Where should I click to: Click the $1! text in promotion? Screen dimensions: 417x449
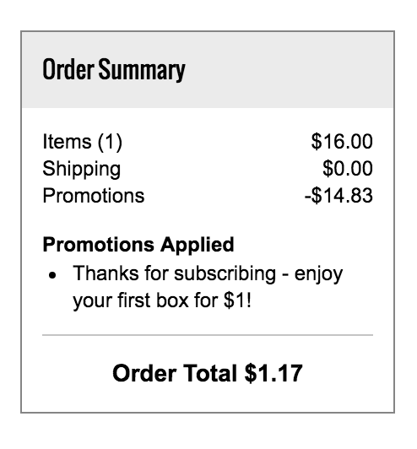click(238, 300)
